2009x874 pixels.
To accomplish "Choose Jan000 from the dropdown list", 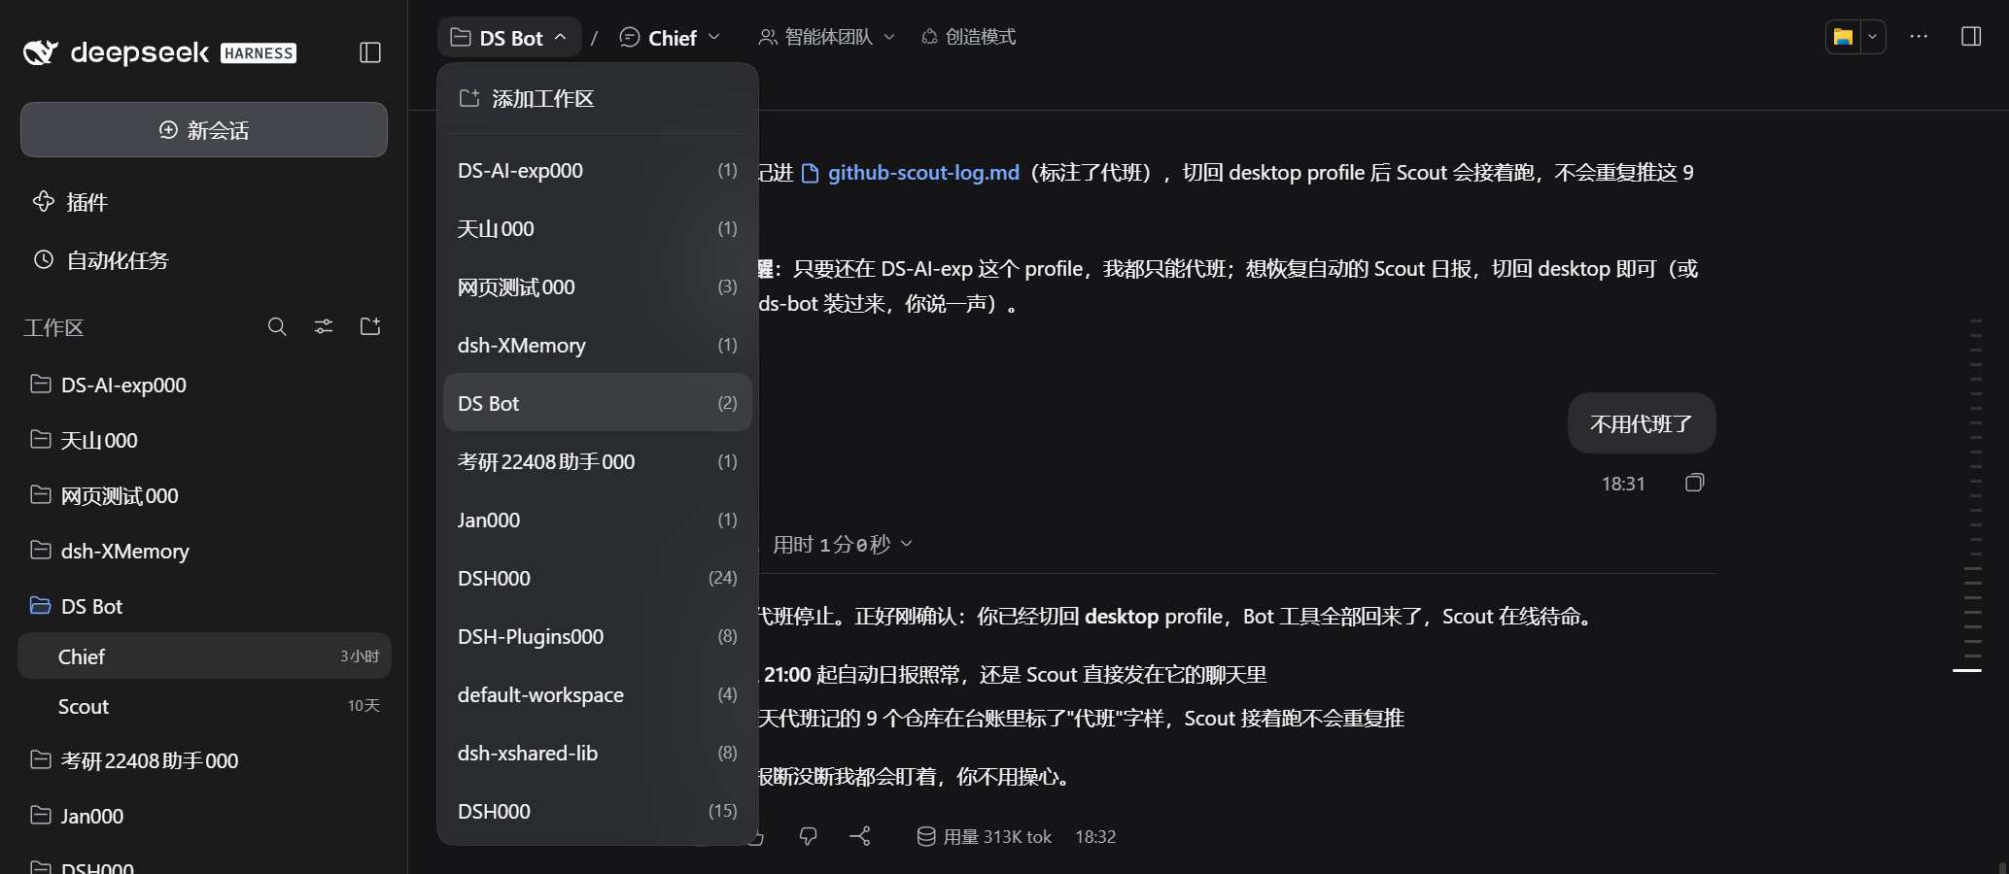I will [597, 520].
